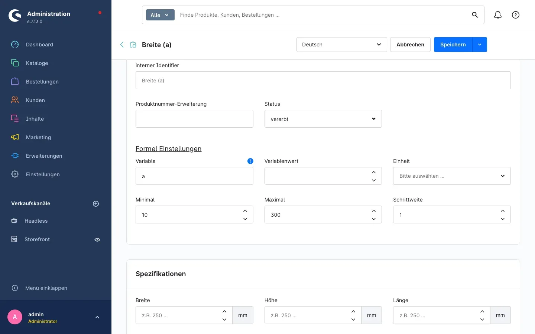Decrease the Minimal value
535x334 pixels.
pos(245,219)
